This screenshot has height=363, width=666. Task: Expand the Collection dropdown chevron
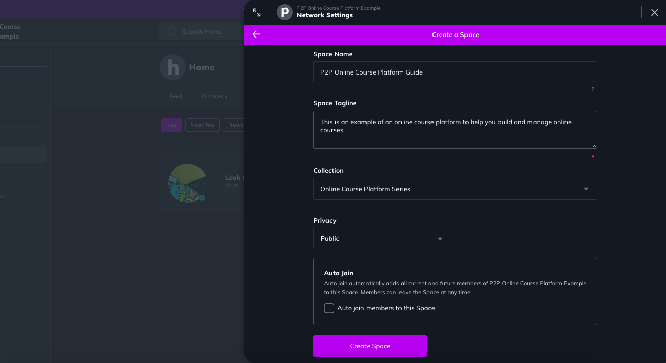coord(586,189)
